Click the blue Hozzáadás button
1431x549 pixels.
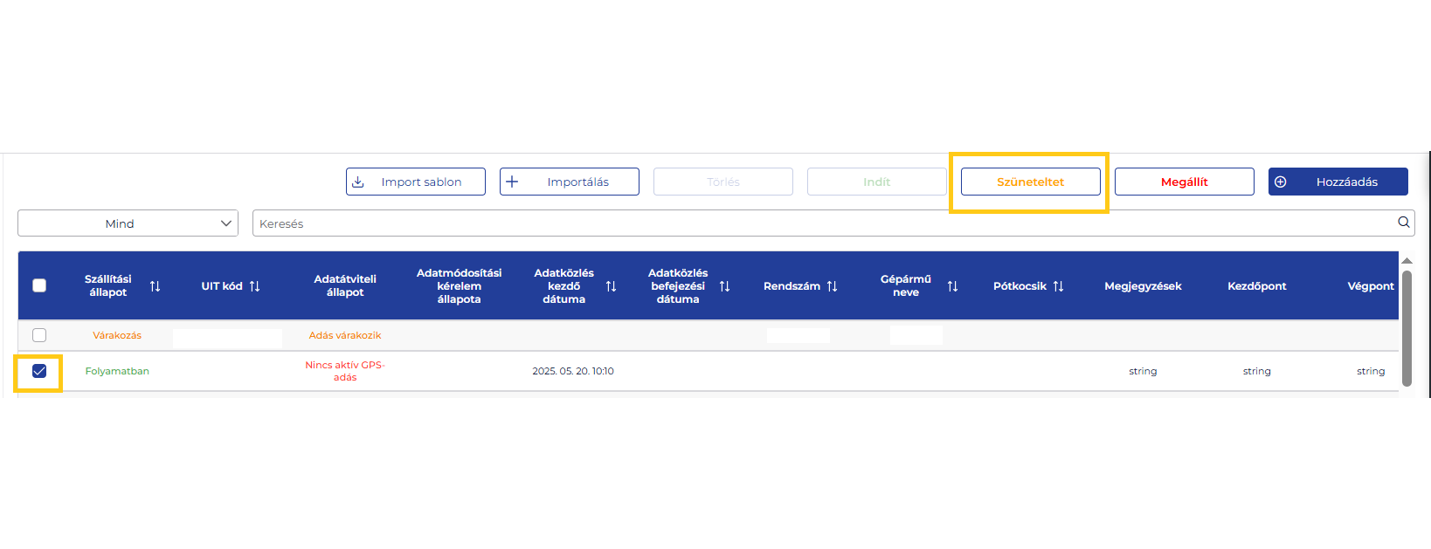[x=1338, y=182]
